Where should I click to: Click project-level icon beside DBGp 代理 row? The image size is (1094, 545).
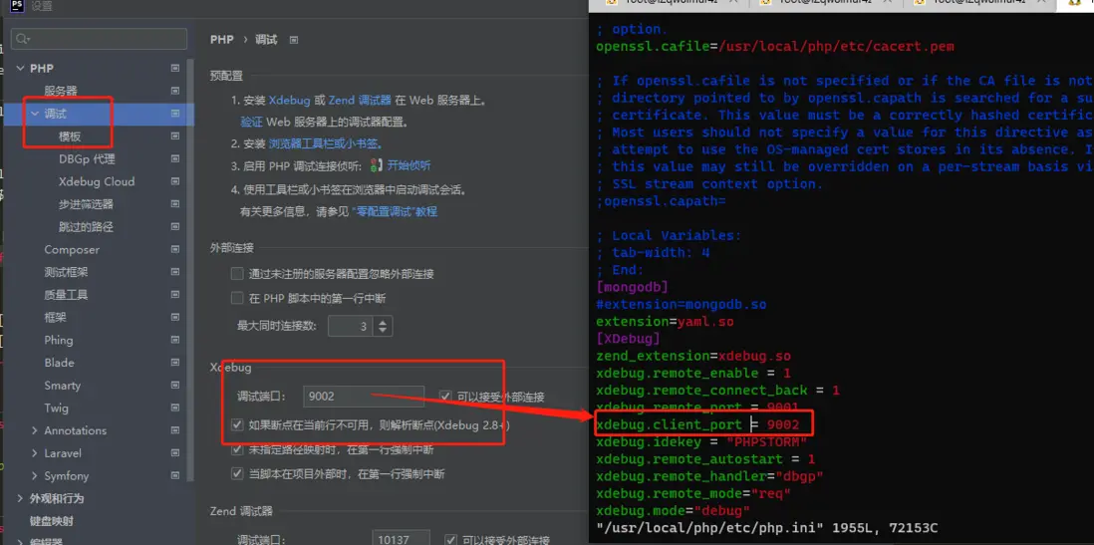coord(175,159)
